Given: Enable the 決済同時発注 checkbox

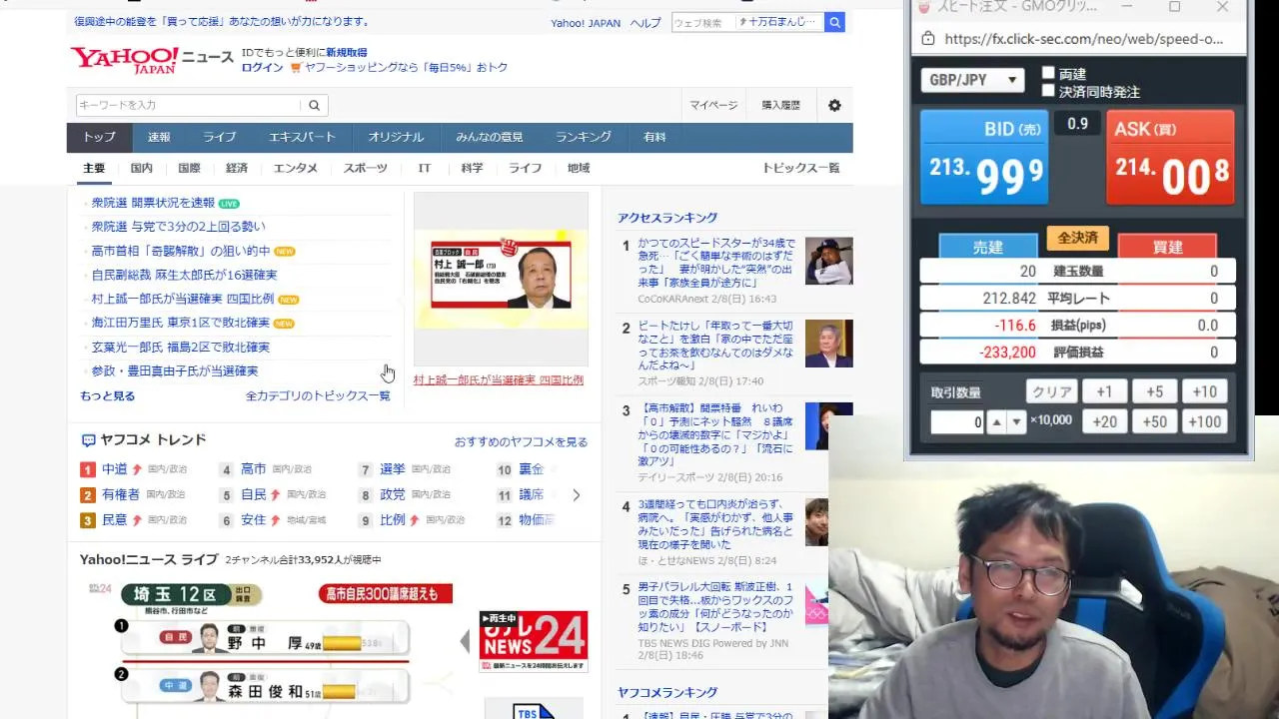Looking at the screenshot, I should click(x=1048, y=91).
